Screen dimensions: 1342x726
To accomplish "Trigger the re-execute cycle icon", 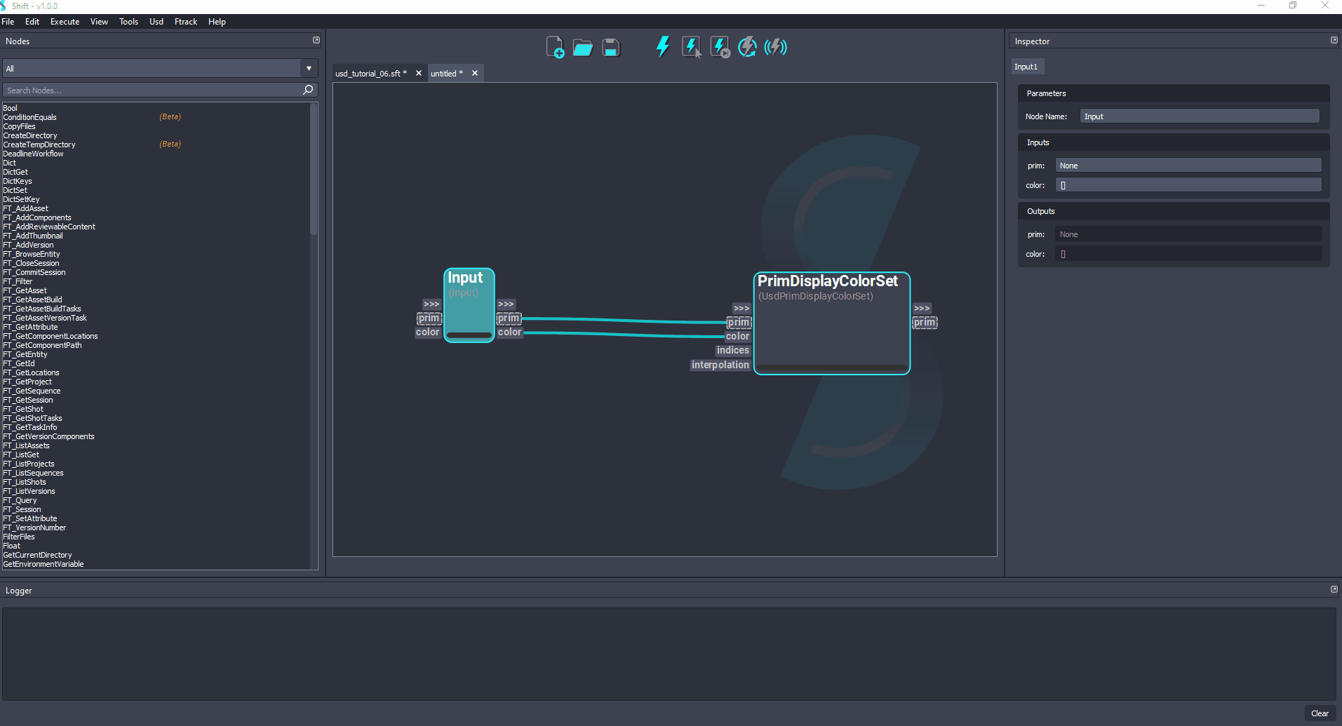I will click(747, 46).
